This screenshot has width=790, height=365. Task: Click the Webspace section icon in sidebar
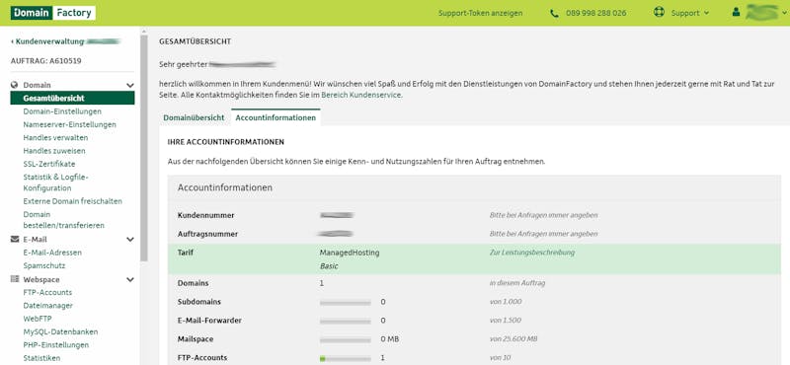15,279
